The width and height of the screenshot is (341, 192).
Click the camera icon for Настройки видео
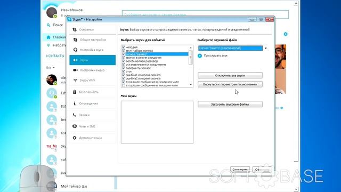click(75, 70)
